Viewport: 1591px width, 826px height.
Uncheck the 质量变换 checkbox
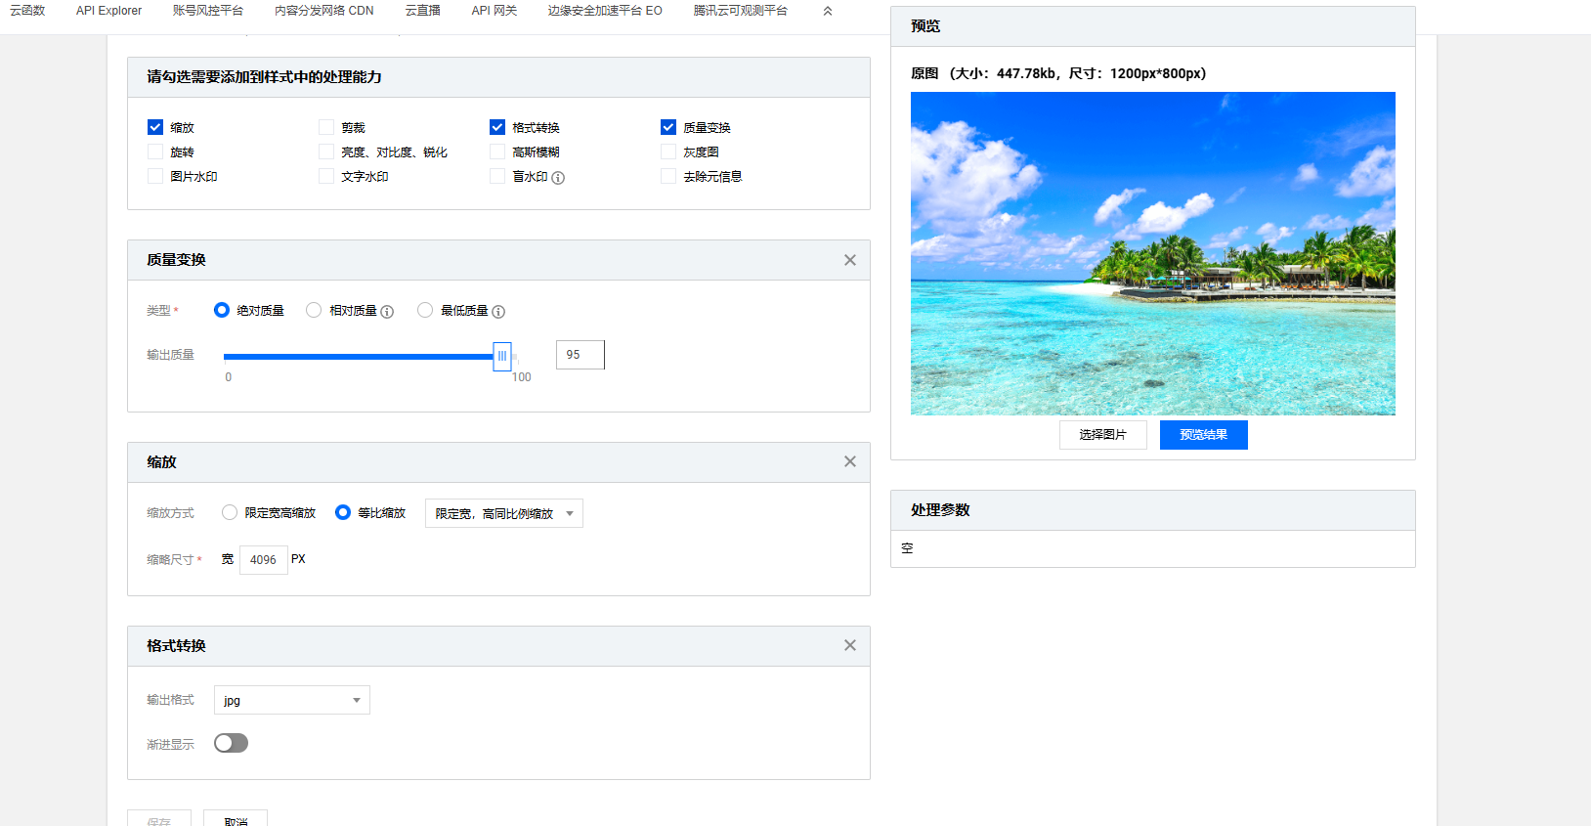[x=668, y=127]
